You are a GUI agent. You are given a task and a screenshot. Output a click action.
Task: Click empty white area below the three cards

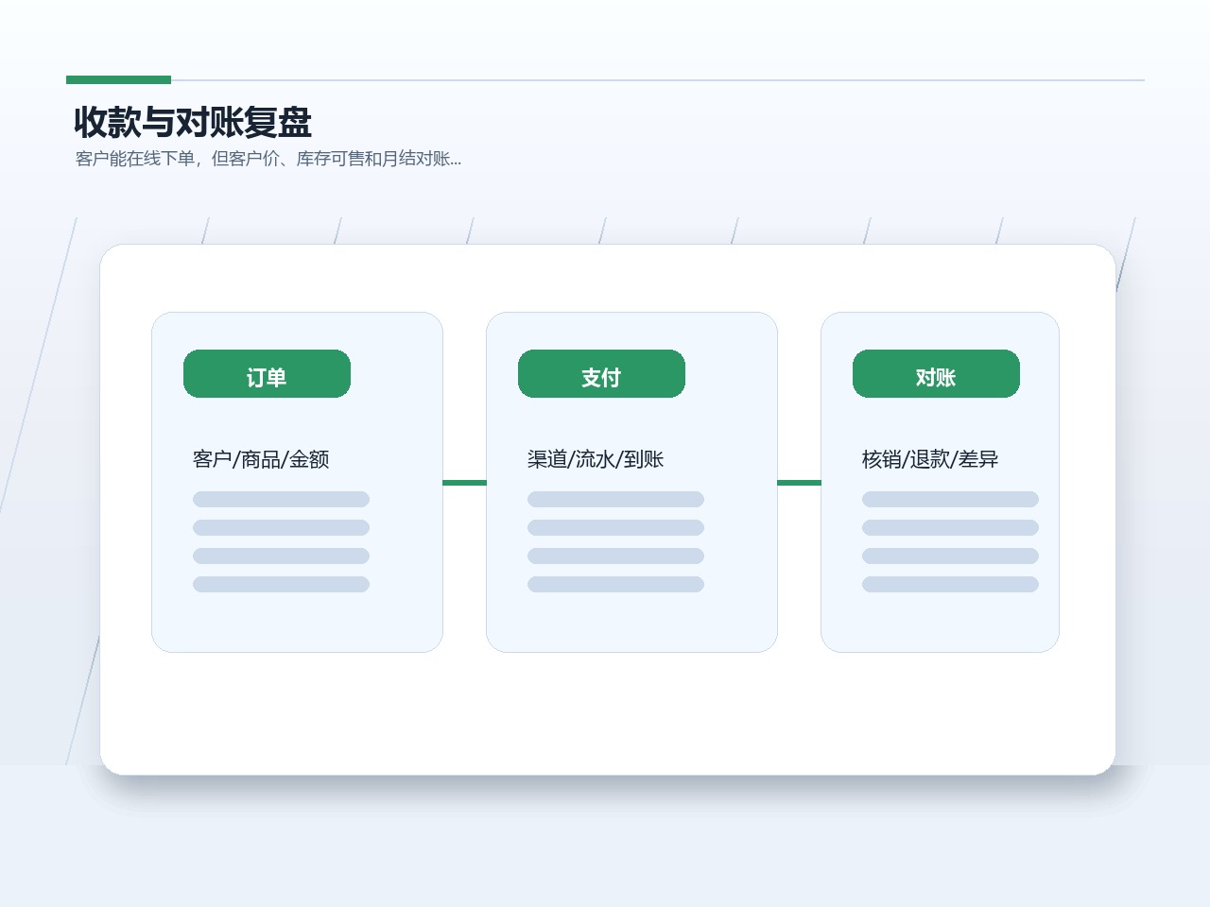(x=607, y=713)
